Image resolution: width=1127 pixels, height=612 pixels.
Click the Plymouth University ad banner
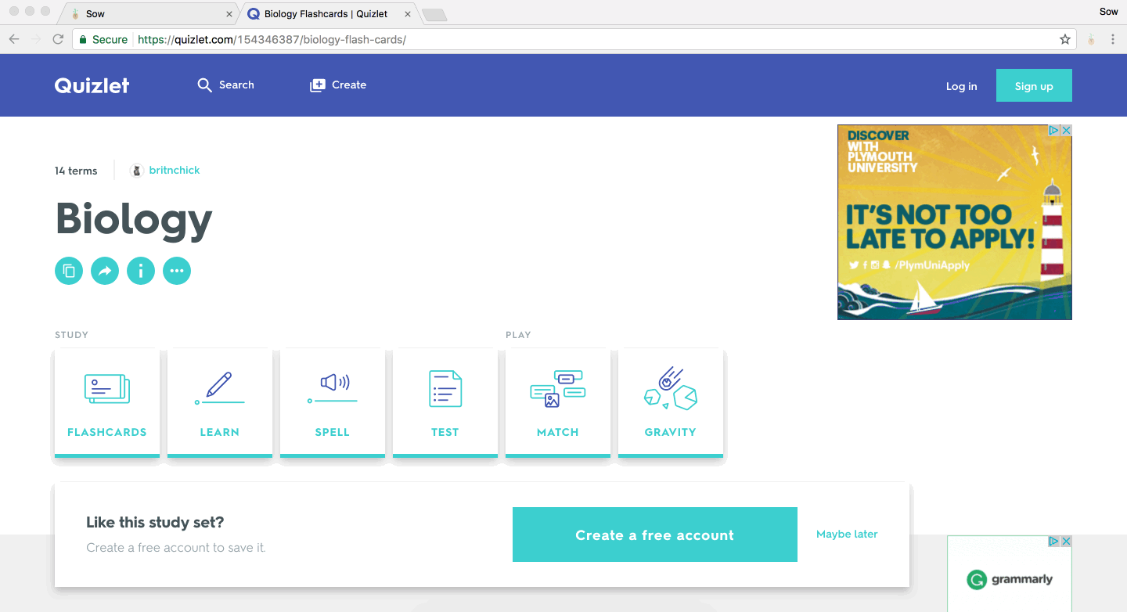point(955,222)
